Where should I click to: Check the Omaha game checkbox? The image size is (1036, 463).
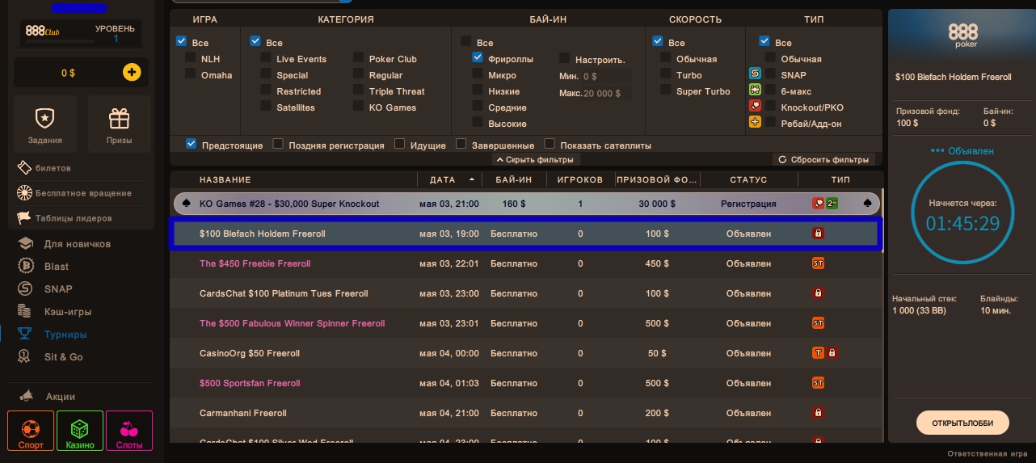[x=191, y=74]
